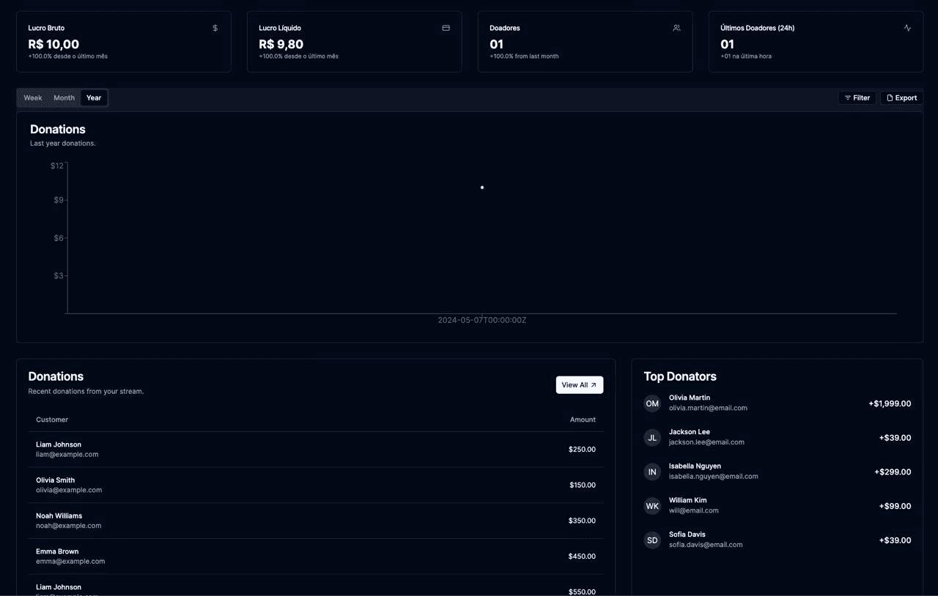Click the dollar icon on Lucro Bruto card
Image resolution: width=938 pixels, height=596 pixels.
coord(214,28)
